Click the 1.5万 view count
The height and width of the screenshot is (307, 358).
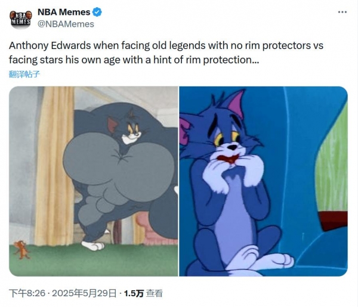click(x=134, y=293)
